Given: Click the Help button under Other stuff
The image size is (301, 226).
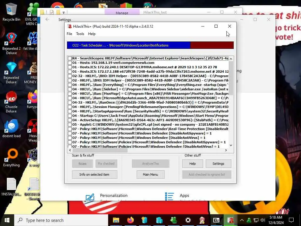Looking at the screenshot, I should click(193, 164).
